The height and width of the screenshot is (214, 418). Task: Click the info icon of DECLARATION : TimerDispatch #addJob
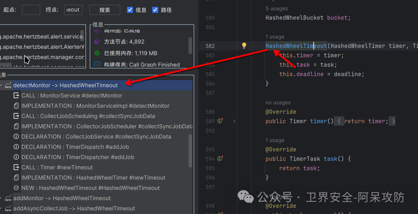(17, 147)
